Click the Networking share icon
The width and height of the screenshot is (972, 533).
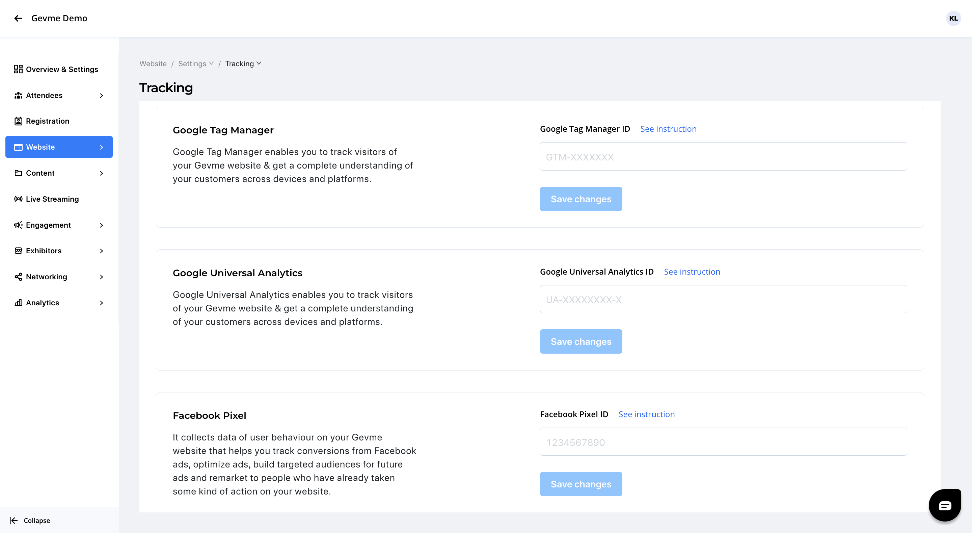(18, 277)
